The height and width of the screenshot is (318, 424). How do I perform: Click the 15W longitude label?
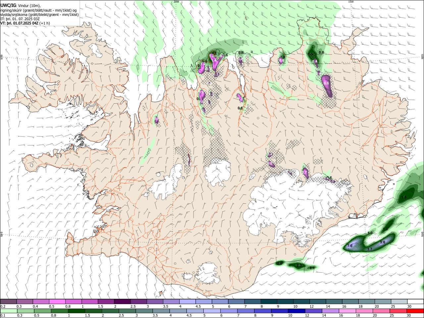(351, 2)
